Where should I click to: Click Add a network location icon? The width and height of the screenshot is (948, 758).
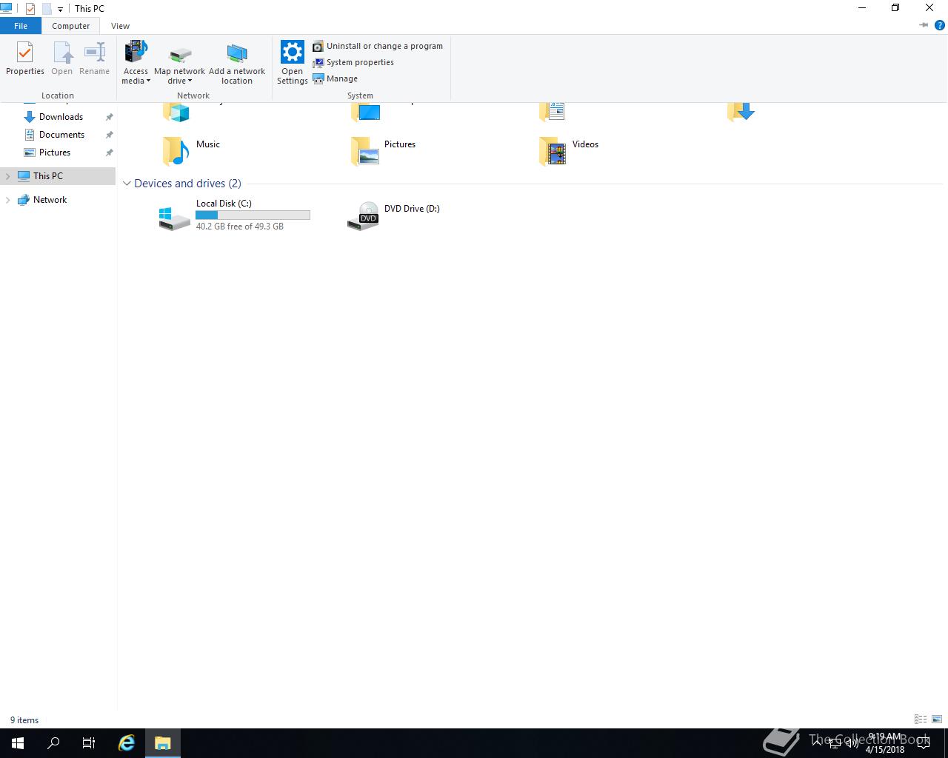pyautogui.click(x=237, y=63)
